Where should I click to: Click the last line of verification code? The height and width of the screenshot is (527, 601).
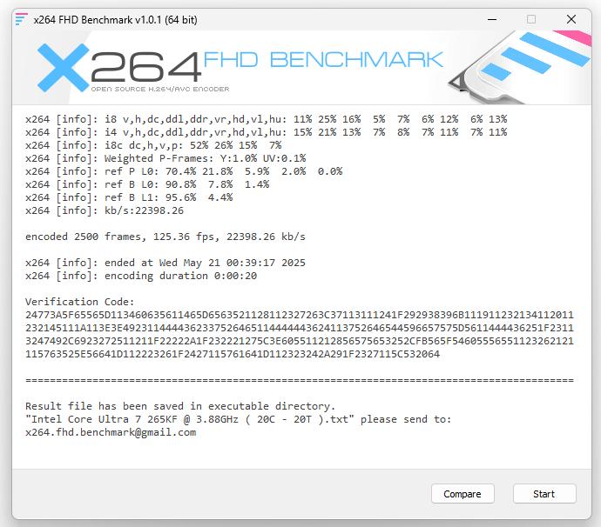click(233, 354)
